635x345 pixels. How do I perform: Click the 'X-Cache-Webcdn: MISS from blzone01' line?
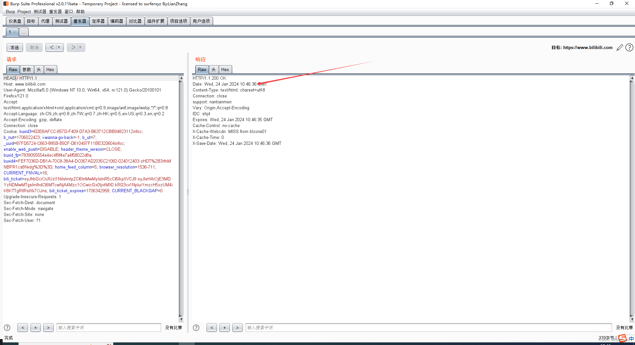(x=230, y=131)
